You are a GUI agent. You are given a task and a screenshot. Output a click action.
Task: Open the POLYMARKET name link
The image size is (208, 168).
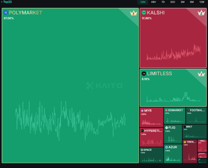26,13
